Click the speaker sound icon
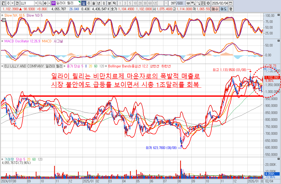Screen dimensions: 281x184 [x=45, y=3]
